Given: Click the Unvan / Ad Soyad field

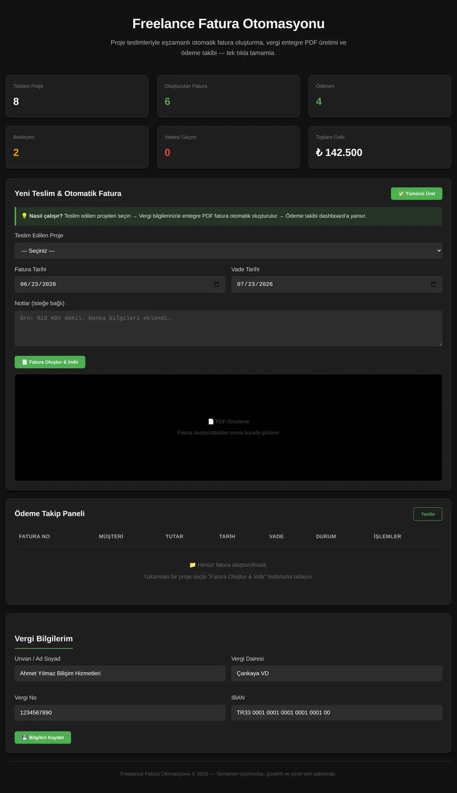Looking at the screenshot, I should click(x=120, y=673).
